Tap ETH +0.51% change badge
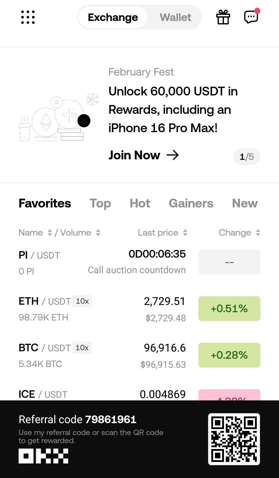This screenshot has height=478, width=279. pos(229,309)
